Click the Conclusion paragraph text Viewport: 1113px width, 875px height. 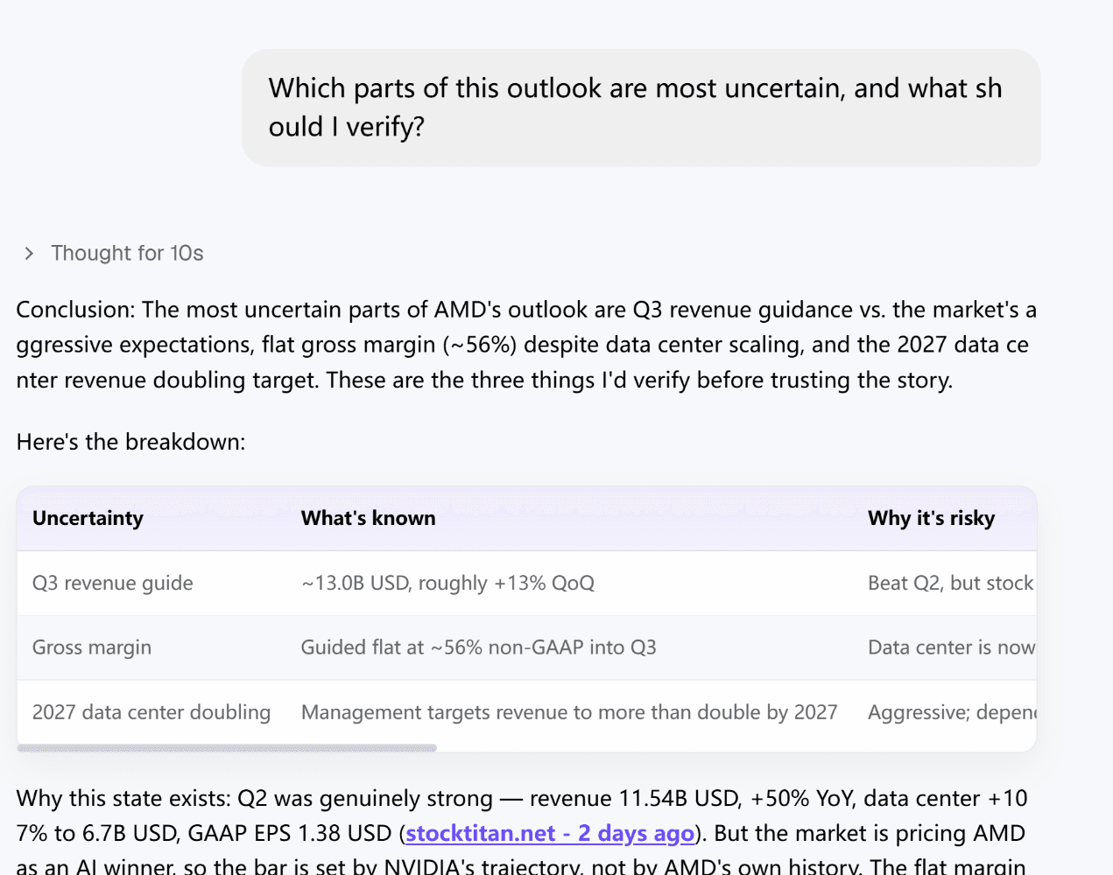click(526, 345)
